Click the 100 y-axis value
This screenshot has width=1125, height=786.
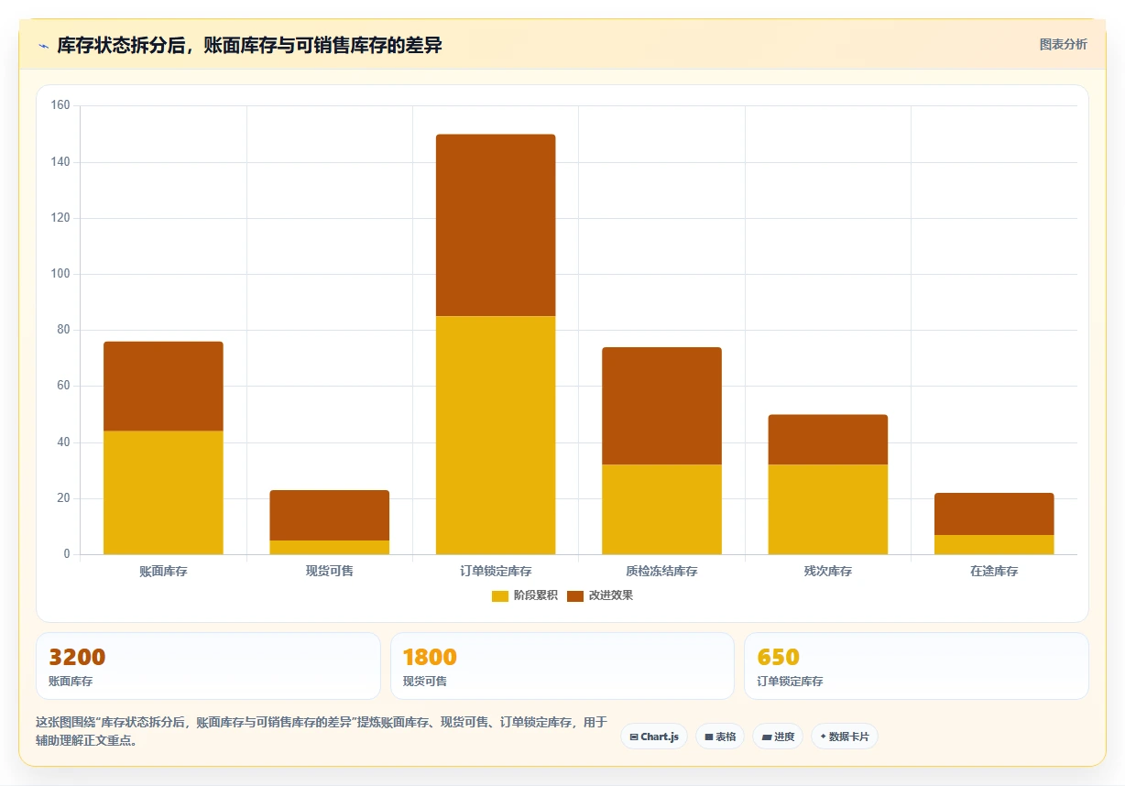coord(60,274)
